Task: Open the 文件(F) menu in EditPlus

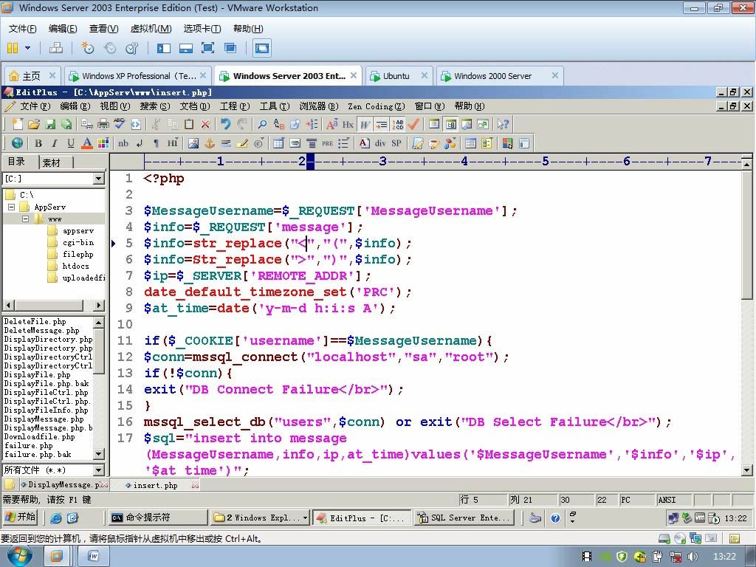Action: [x=35, y=106]
